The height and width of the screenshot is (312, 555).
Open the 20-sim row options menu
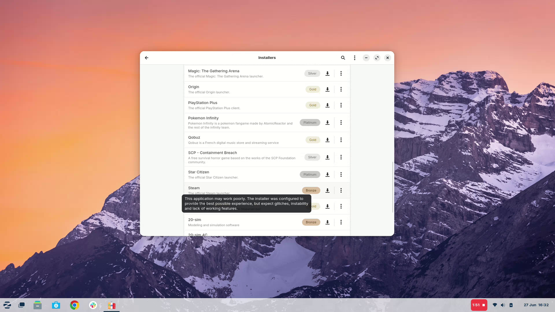(341, 222)
